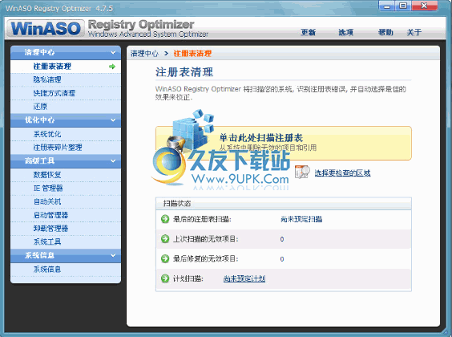The width and height of the screenshot is (452, 337).
Task: Open 数据恢复 in the sidebar
Action: pyautogui.click(x=66, y=175)
